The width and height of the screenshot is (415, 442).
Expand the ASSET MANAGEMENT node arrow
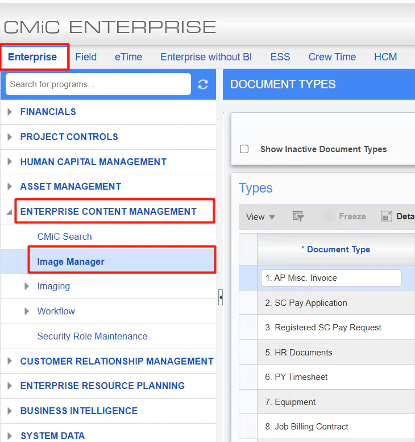(10, 186)
